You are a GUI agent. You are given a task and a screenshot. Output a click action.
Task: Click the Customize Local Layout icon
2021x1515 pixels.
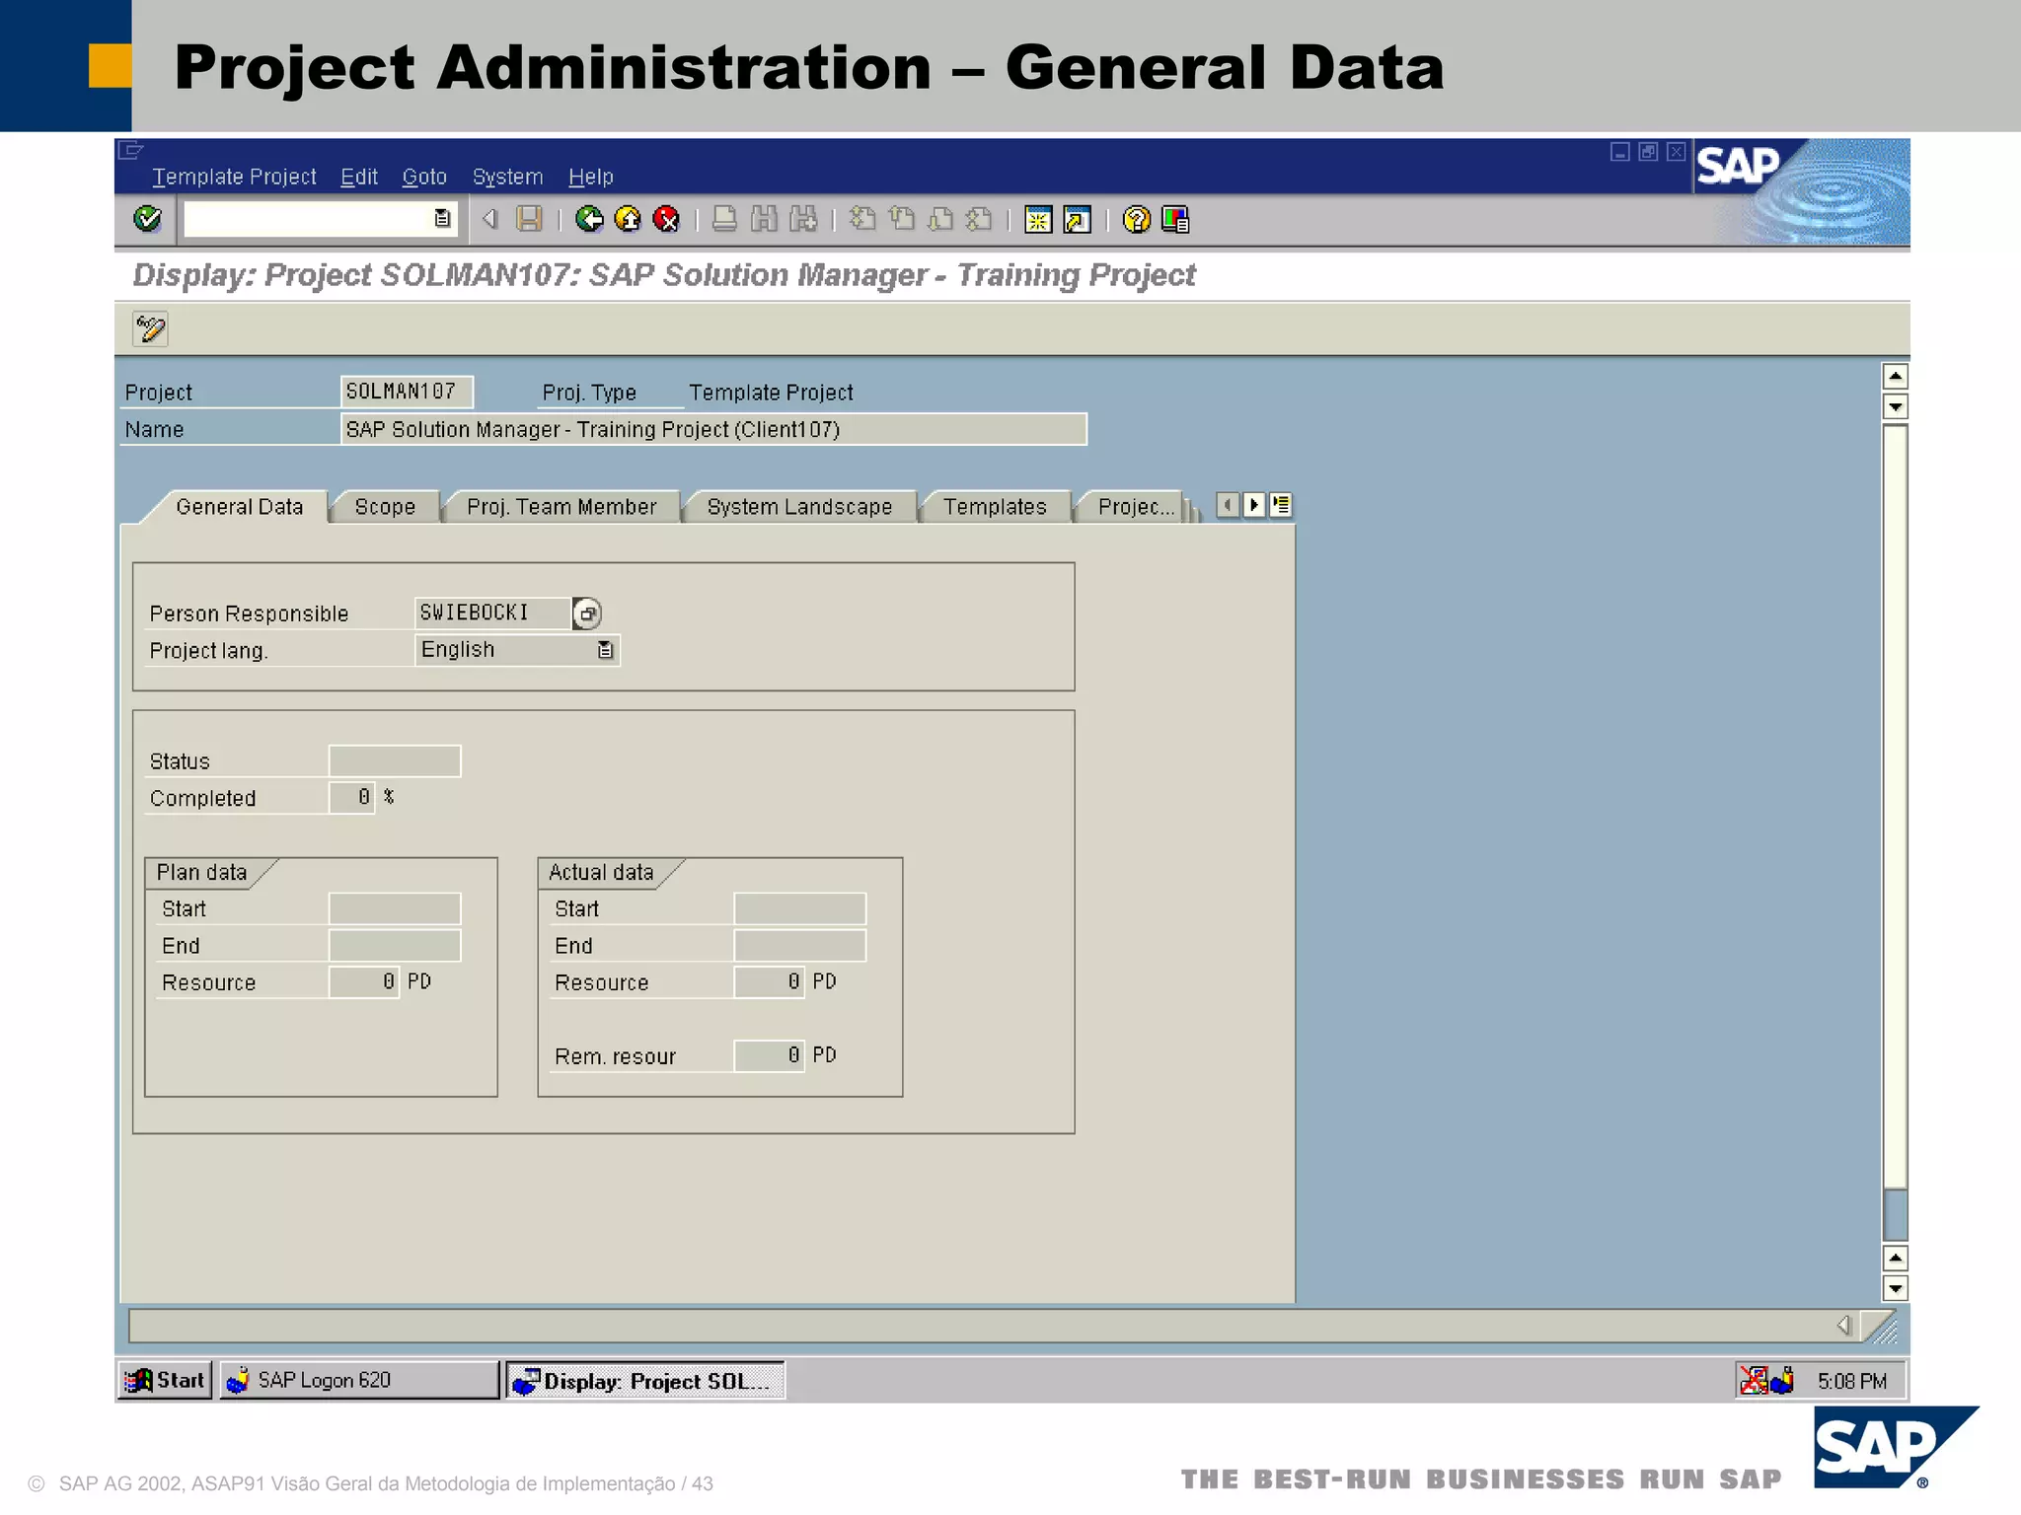(x=1175, y=219)
